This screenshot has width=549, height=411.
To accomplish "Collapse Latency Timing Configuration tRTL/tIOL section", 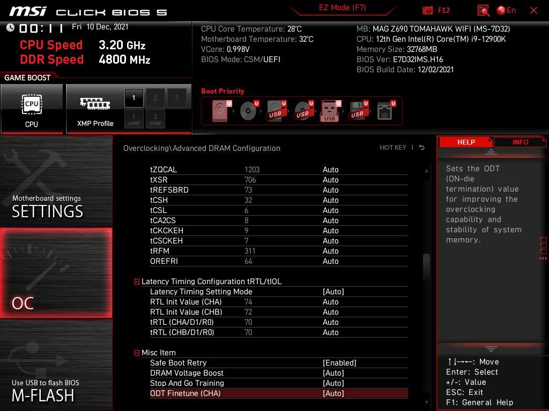I will pos(137,281).
